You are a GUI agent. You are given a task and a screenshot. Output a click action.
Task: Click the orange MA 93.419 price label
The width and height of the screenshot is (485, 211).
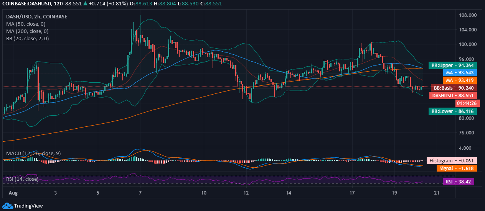click(460, 80)
